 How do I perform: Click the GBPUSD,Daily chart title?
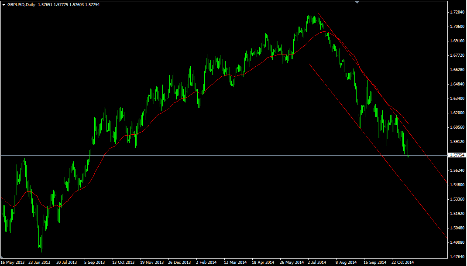[21, 5]
